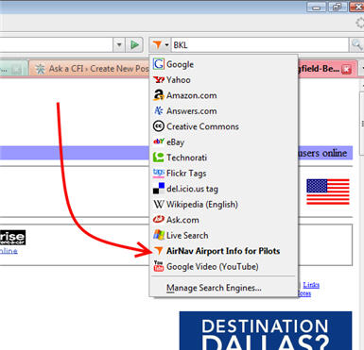
Task: Select AirNav Airport Info for Pilots
Action: (223, 251)
